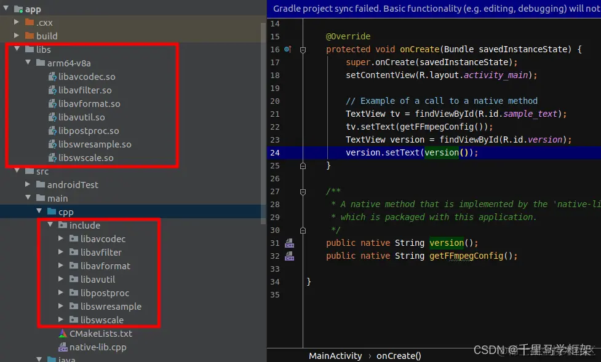Click the libavcodec.so file icon
The image size is (601, 362).
(52, 77)
